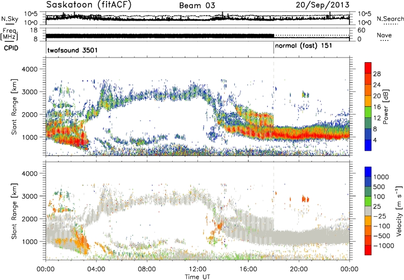Click the 'Power [dB]' colorbar label

[x=385, y=107]
